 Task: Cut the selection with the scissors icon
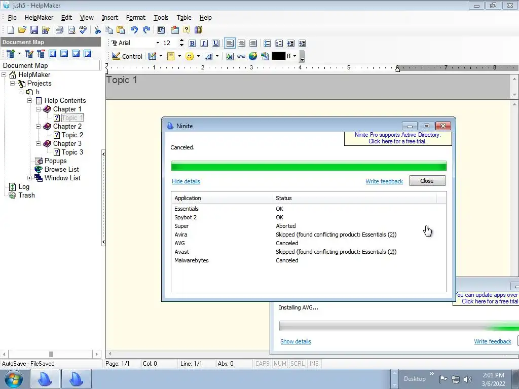click(98, 30)
